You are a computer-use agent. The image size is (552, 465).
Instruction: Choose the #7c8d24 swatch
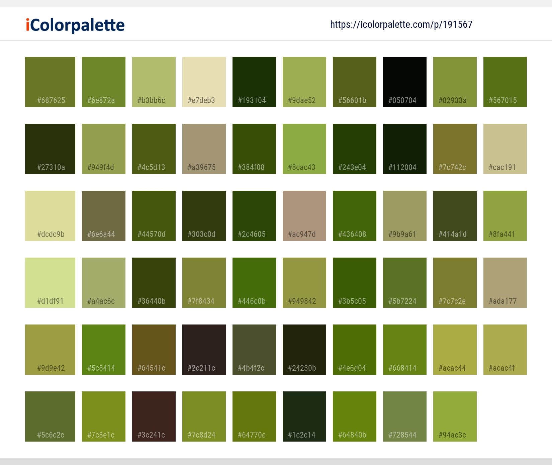click(x=204, y=416)
